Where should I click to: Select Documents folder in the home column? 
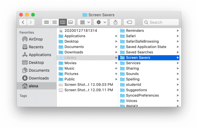pos(87,47)
